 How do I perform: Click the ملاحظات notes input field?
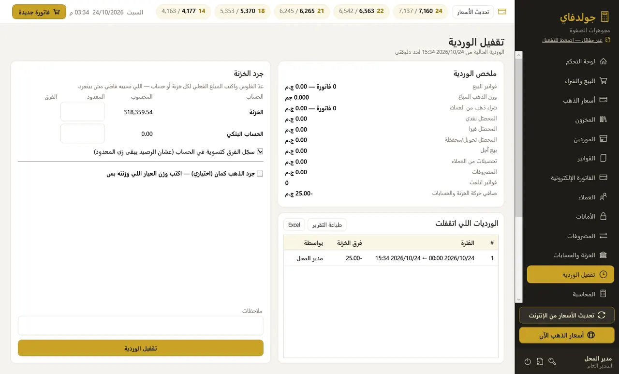[141, 326]
